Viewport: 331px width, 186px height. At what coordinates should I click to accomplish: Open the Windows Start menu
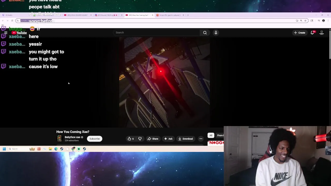(4, 149)
